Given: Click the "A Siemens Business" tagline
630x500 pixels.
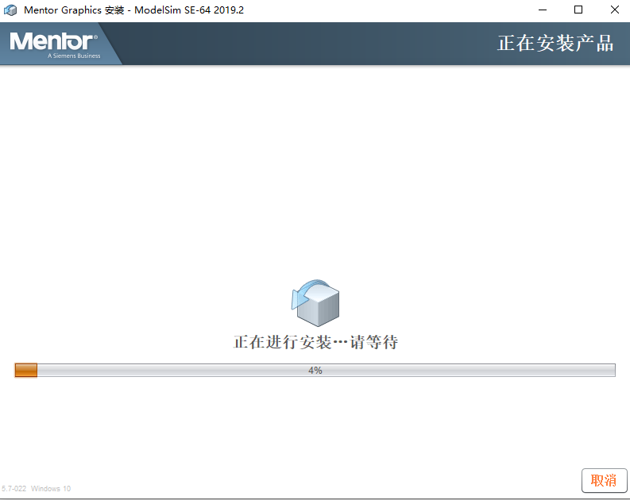Looking at the screenshot, I should click(74, 56).
